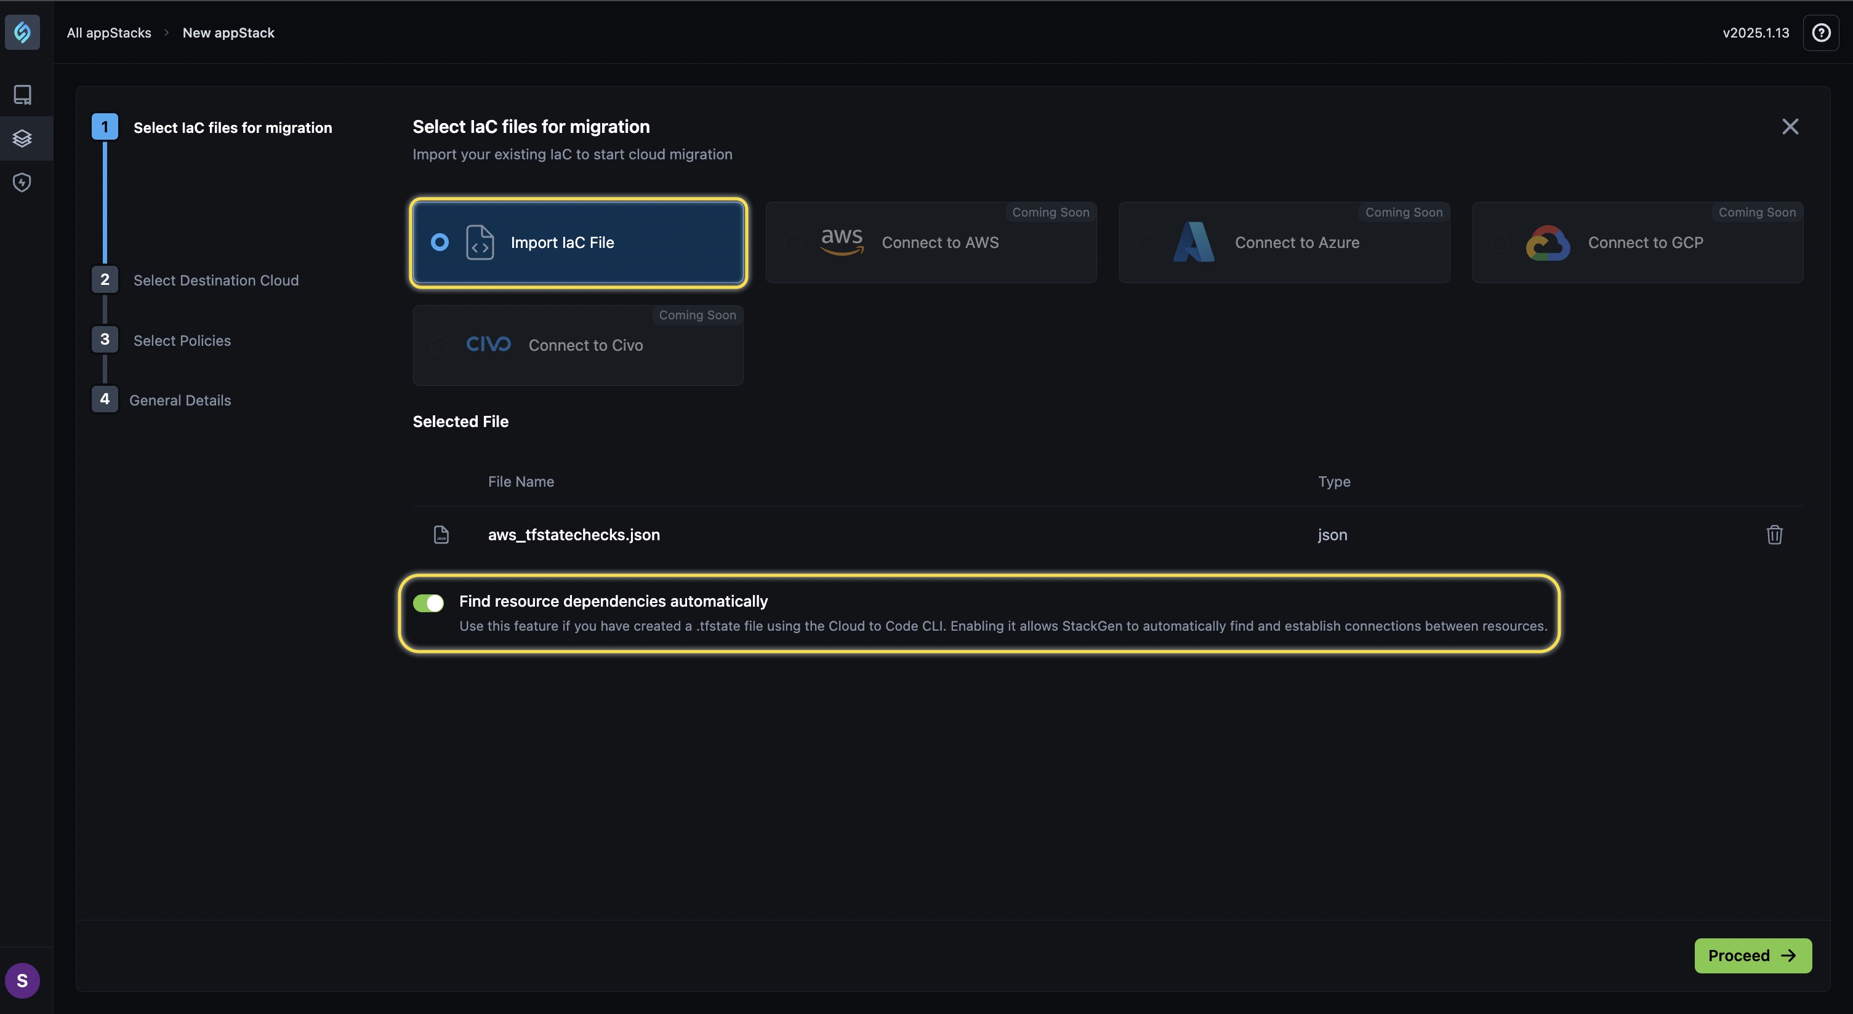The image size is (1853, 1014).
Task: Select the Connect to Azure radio option
Action: pos(1147,242)
